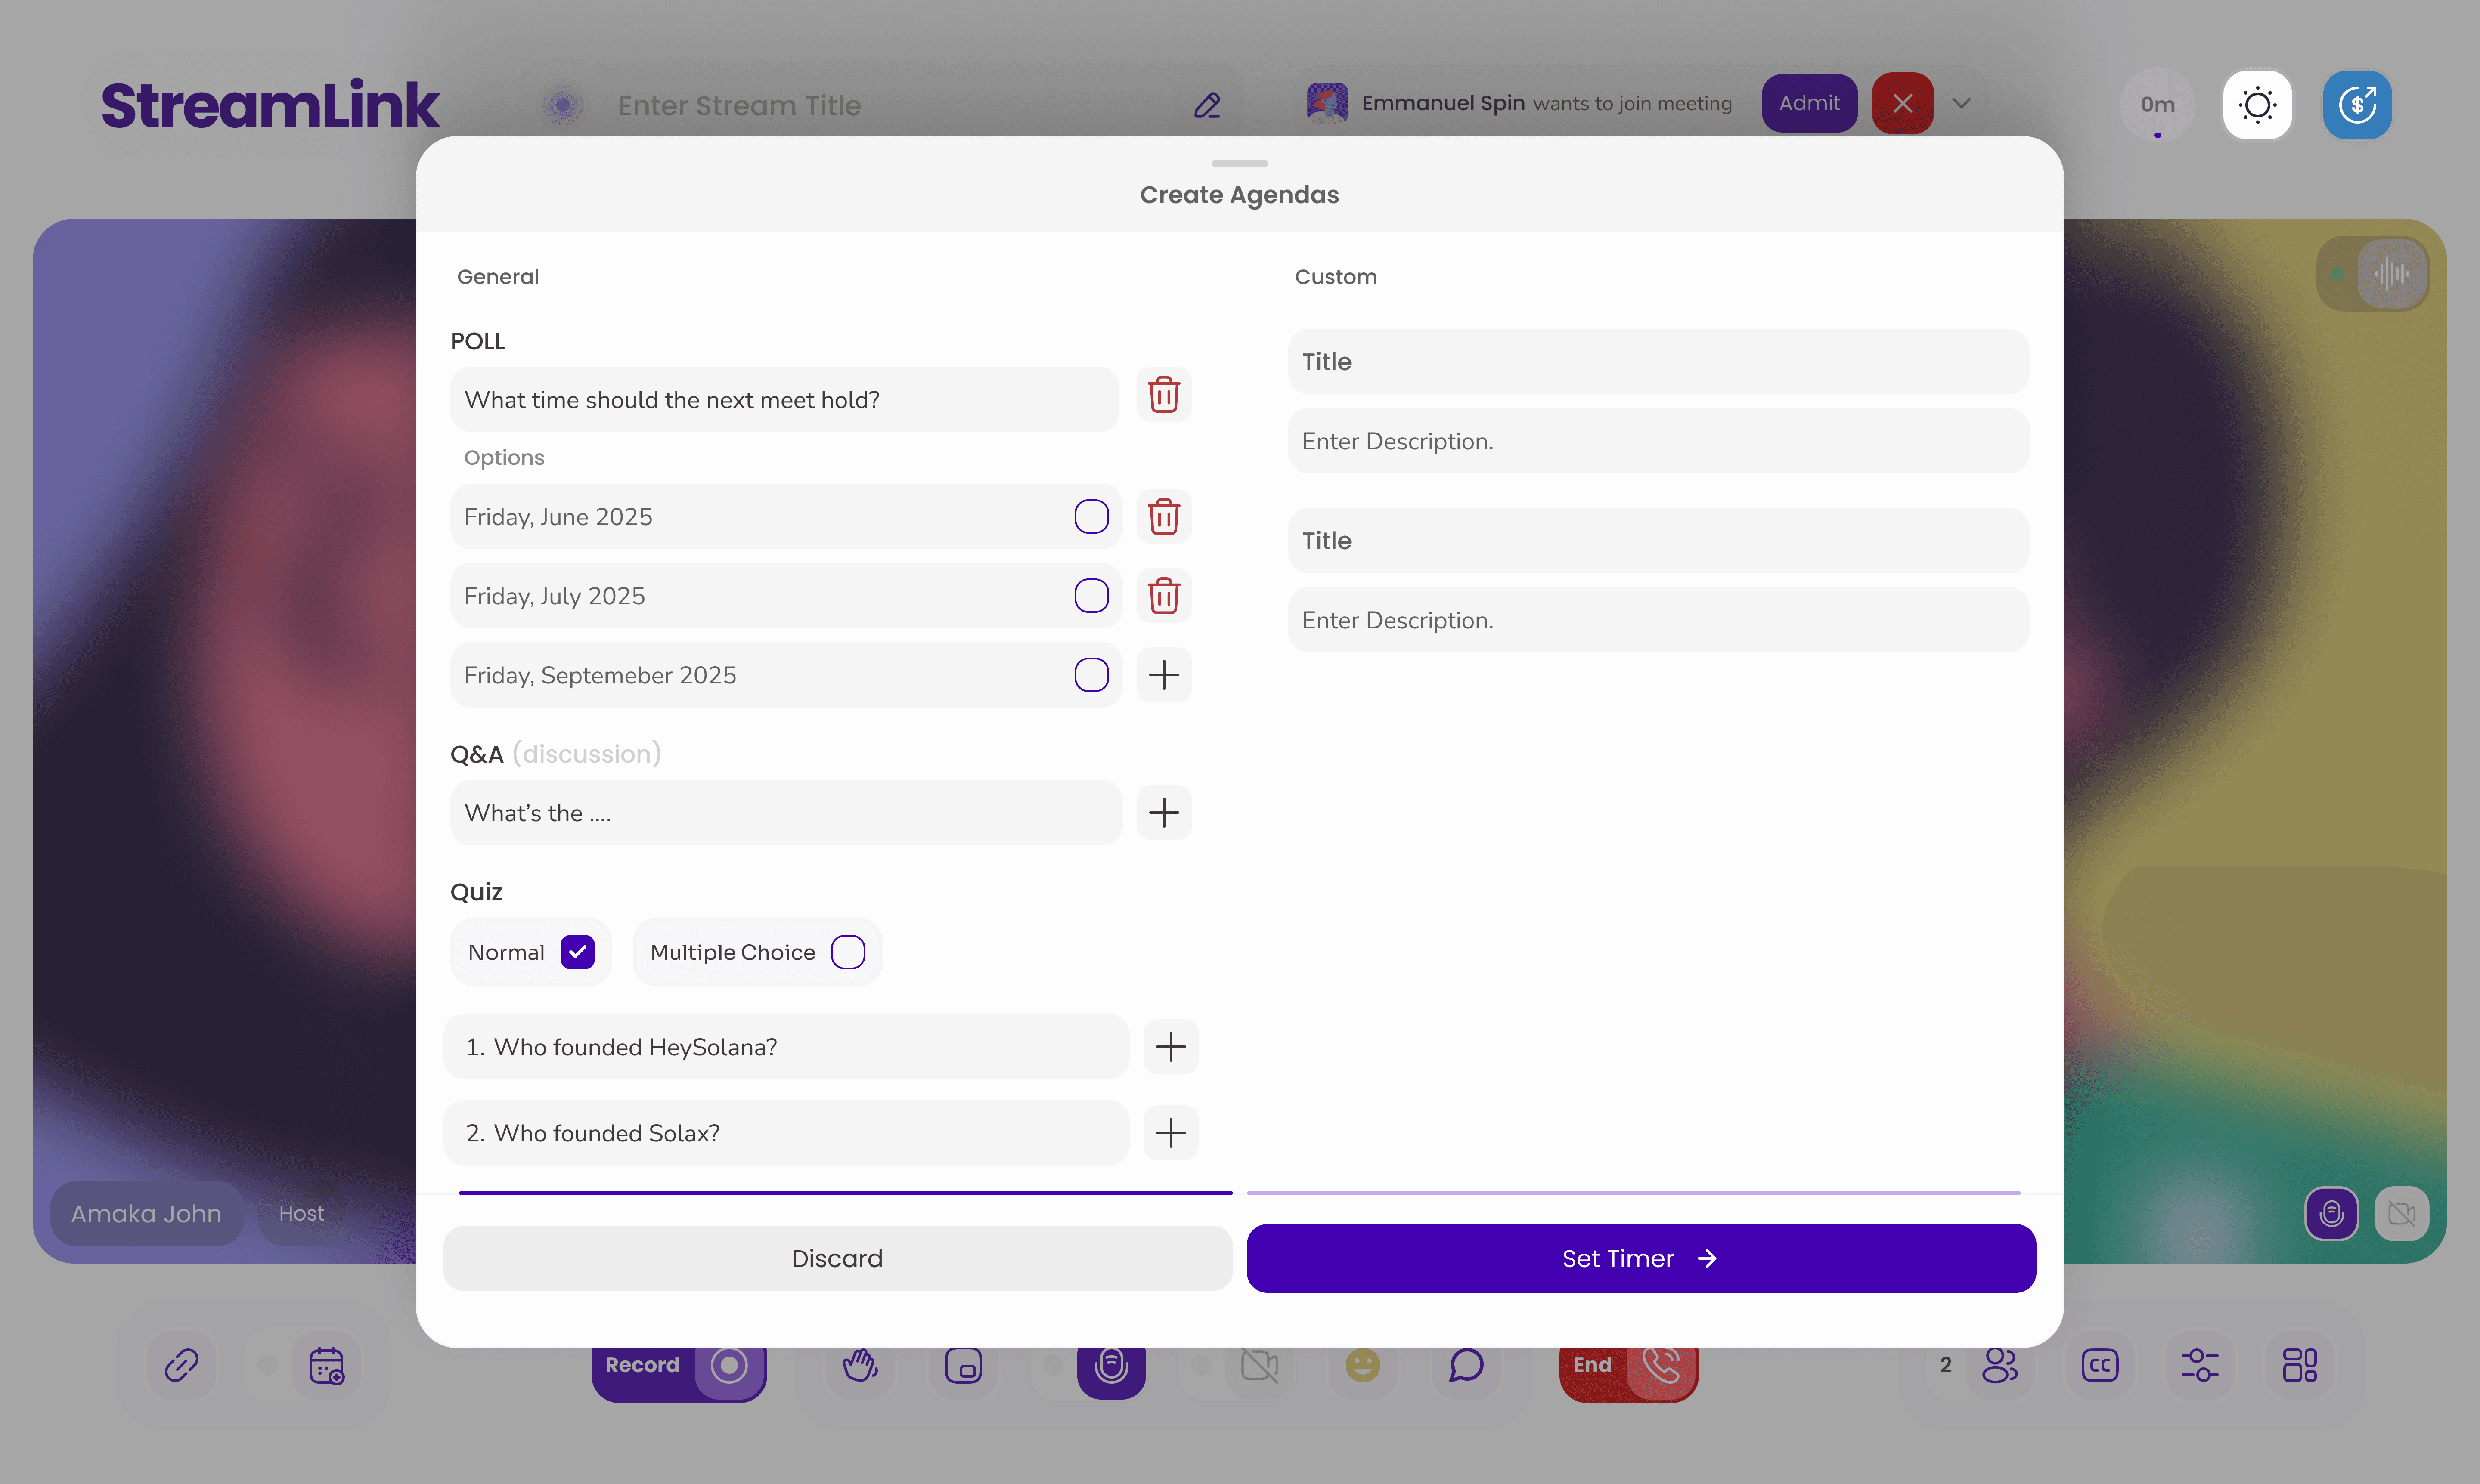Screen dimensions: 2480x1484
Task: Add quiz question Who founded Solax
Action: click(1171, 1133)
